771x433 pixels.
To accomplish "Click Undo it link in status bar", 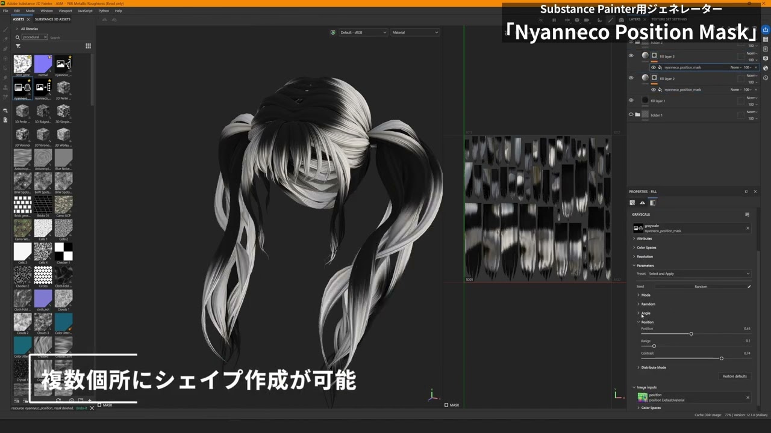I will click(81, 408).
